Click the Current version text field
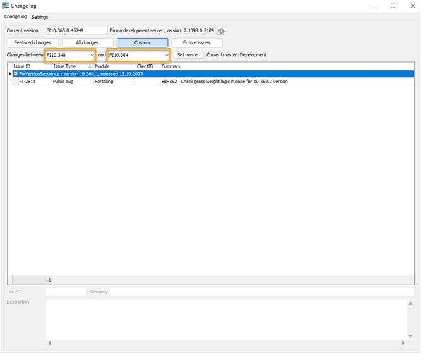This screenshot has height=356, width=423. point(76,30)
